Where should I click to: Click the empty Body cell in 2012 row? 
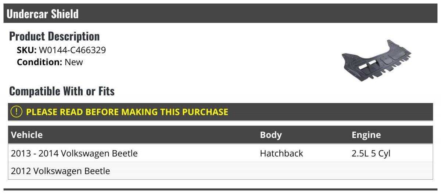(x=303, y=171)
